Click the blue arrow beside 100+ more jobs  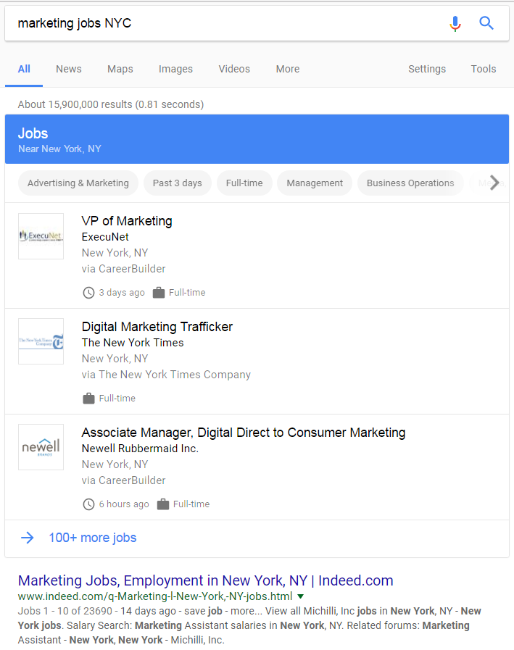click(x=28, y=538)
